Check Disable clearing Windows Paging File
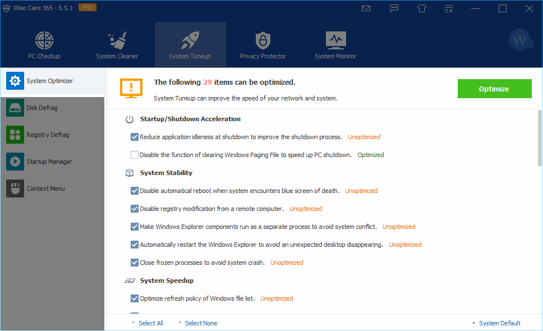This screenshot has height=331, width=543. point(135,155)
